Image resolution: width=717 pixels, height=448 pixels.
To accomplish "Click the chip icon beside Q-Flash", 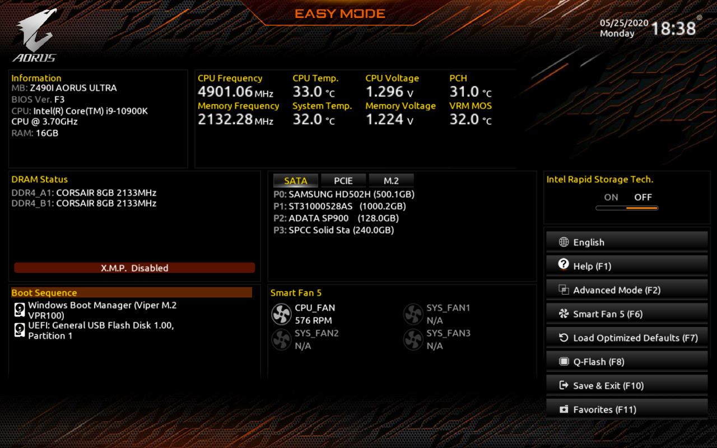I will click(564, 362).
